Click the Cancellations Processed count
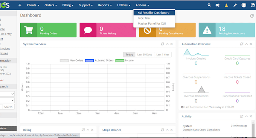Viewport: 256px width, 138px height. pyautogui.click(x=238, y=101)
